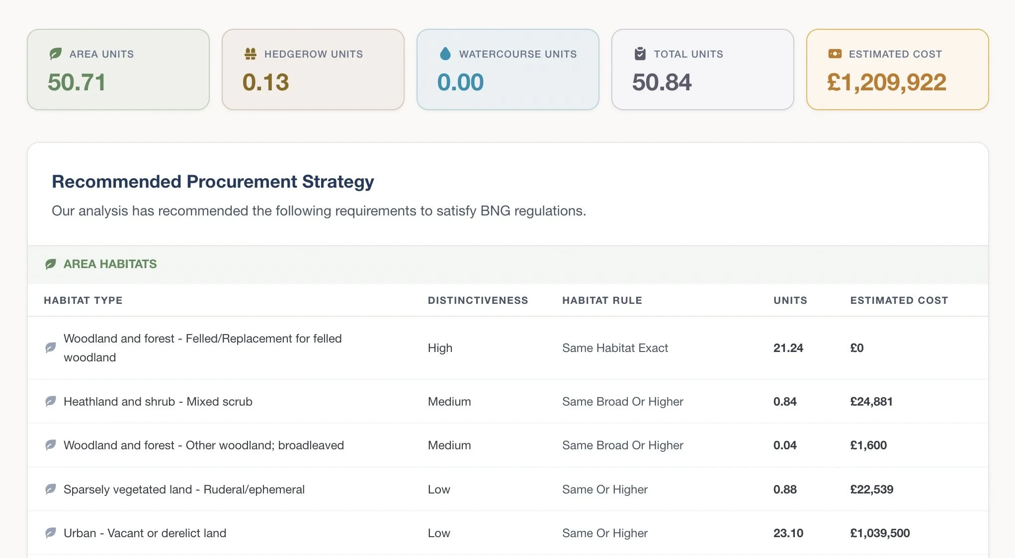Click the clipboard icon beside Total Units
This screenshot has height=558, width=1015.
pos(640,54)
